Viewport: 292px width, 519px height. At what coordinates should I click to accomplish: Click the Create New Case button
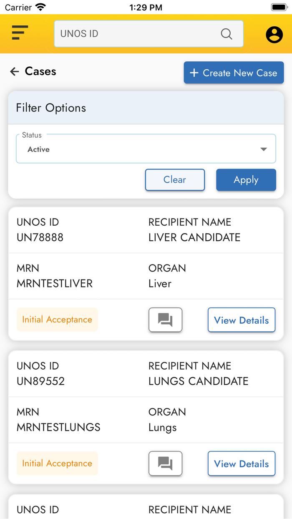(234, 73)
